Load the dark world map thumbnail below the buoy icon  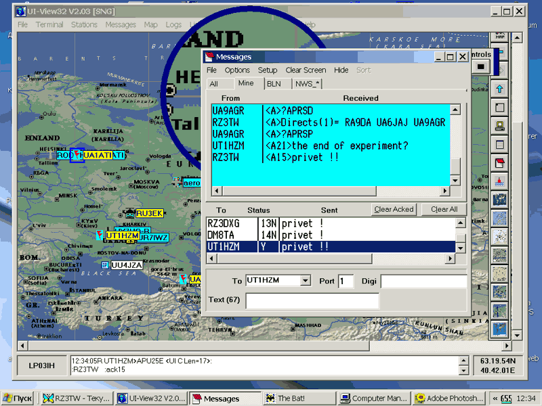[x=499, y=200]
